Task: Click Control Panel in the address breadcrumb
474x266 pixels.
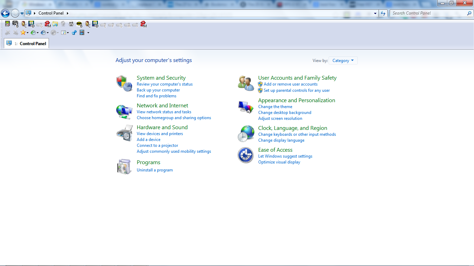Action: (51, 13)
